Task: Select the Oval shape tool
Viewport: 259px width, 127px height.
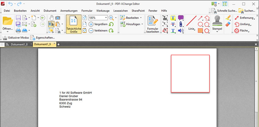Action: 200,24
